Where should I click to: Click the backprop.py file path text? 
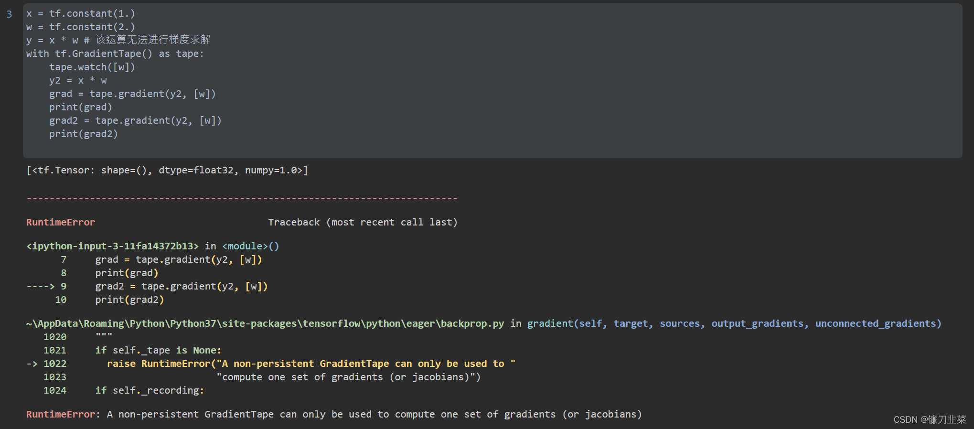point(265,323)
